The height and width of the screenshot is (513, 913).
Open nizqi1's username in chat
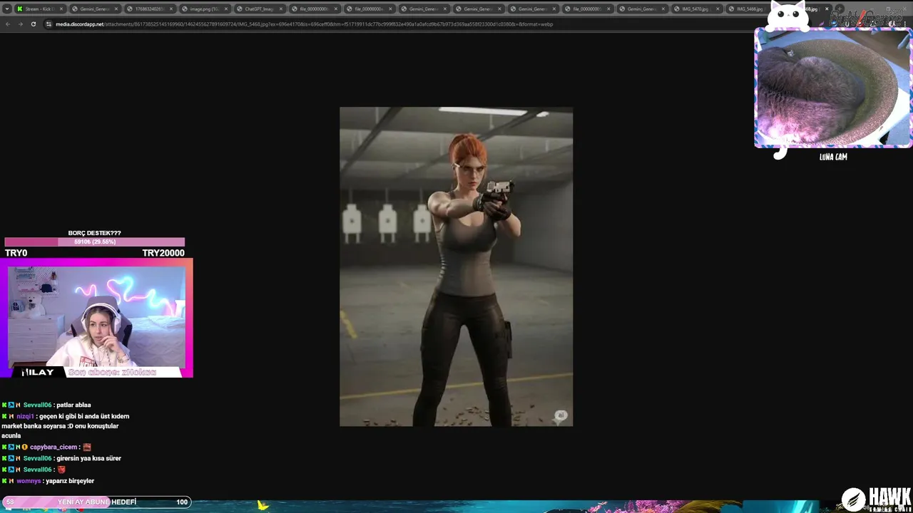(25, 416)
